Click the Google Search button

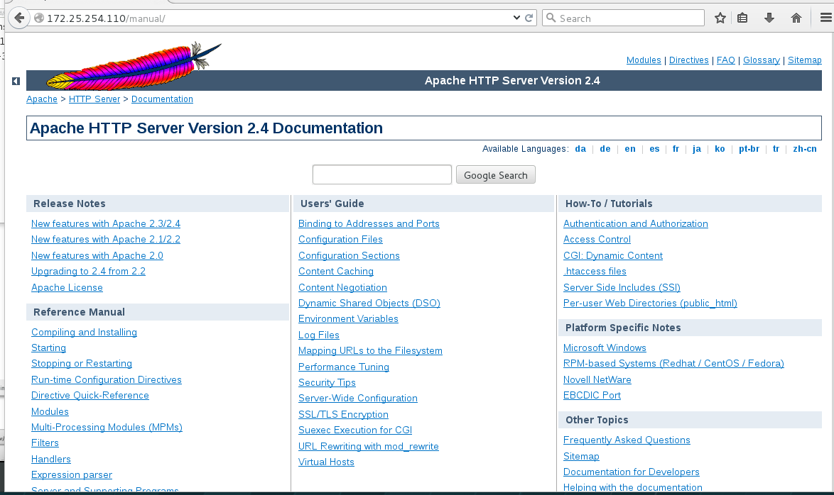tap(496, 174)
